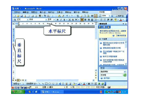This screenshot has height=99, width=143.
Task: Click the Line Style icon on the drawing toolbar
Action: coord(89,84)
